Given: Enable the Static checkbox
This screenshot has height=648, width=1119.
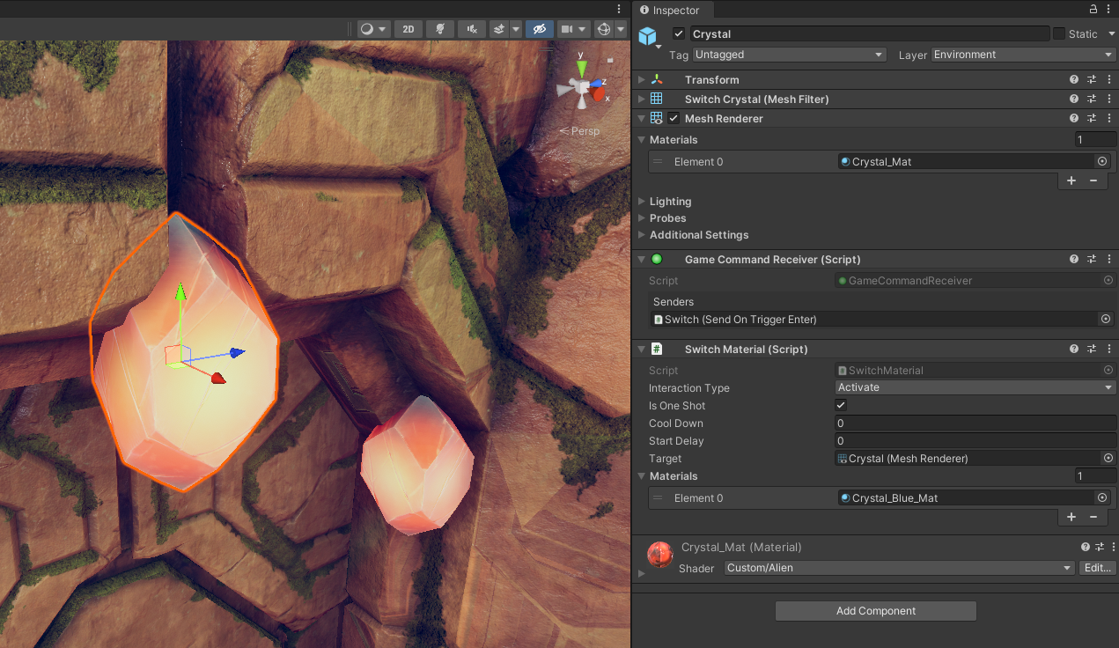Looking at the screenshot, I should coord(1059,34).
